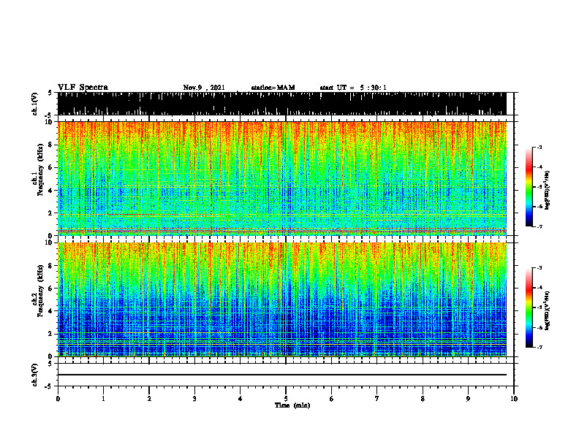579x447 pixels.
Task: Click the "8" tick label on time axis
Action: pyautogui.click(x=423, y=399)
